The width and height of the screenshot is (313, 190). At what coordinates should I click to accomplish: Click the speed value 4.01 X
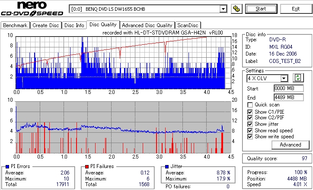[300, 184]
